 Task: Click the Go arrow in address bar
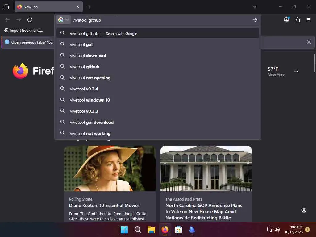[255, 20]
